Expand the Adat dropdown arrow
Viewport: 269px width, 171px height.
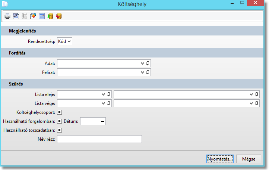[142, 63]
